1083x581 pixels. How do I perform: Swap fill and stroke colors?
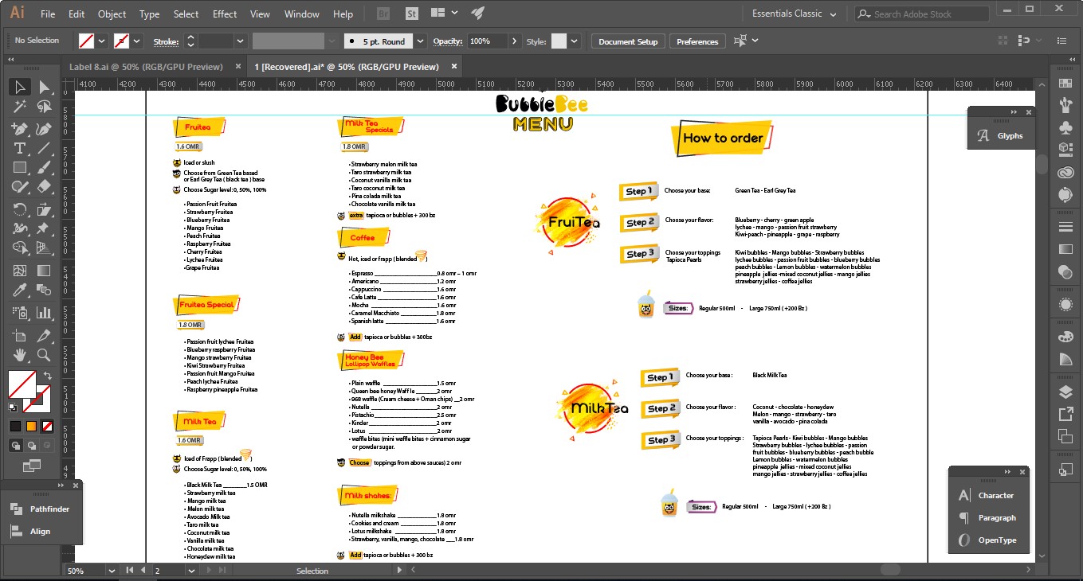(x=47, y=376)
